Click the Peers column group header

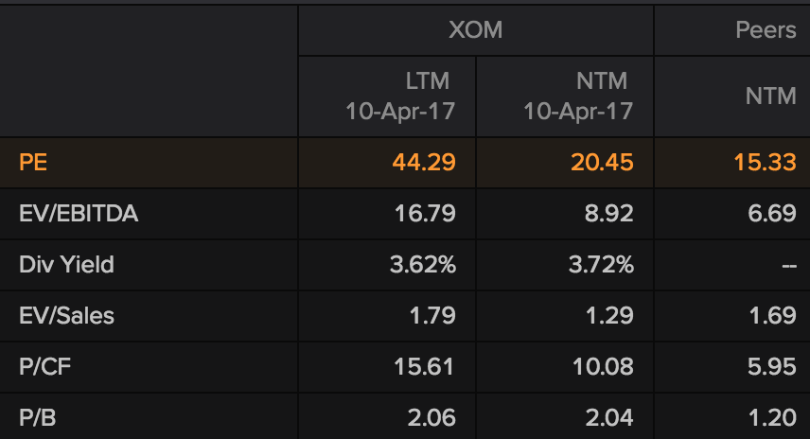coord(766,30)
